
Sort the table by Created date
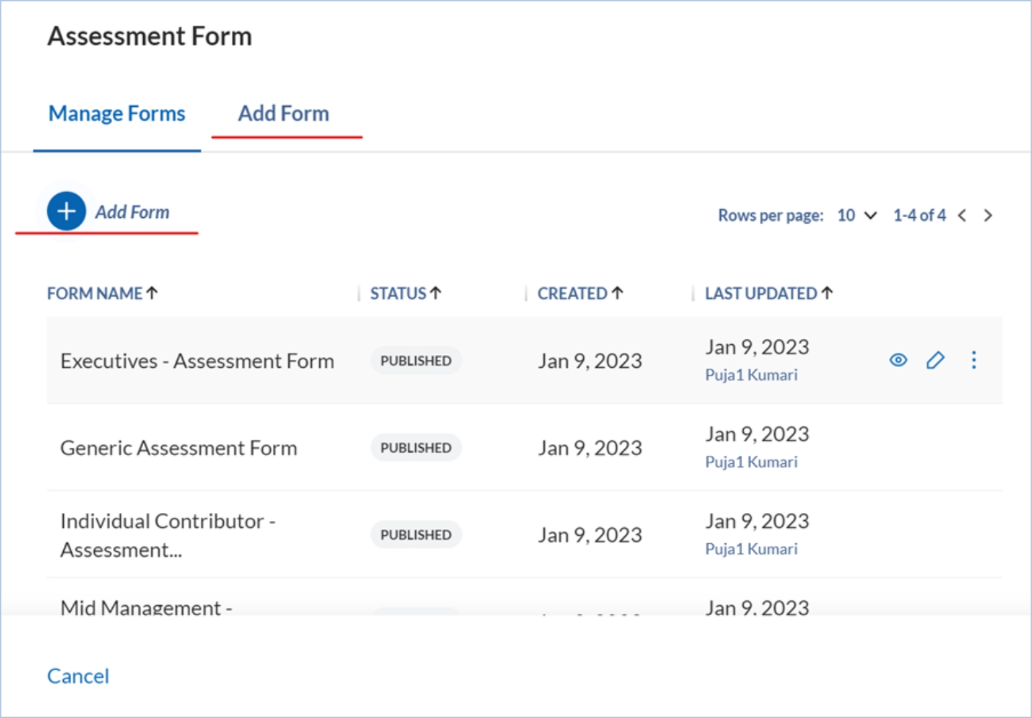[580, 294]
